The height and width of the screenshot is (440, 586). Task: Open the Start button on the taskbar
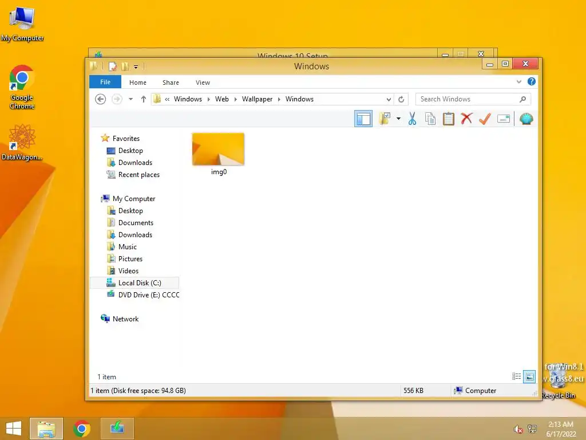pos(14,429)
